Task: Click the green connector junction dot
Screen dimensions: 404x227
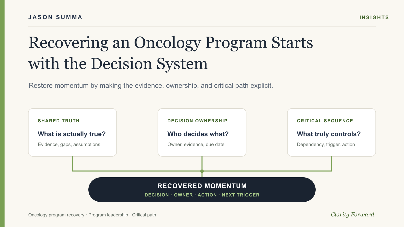Action: pos(202,171)
